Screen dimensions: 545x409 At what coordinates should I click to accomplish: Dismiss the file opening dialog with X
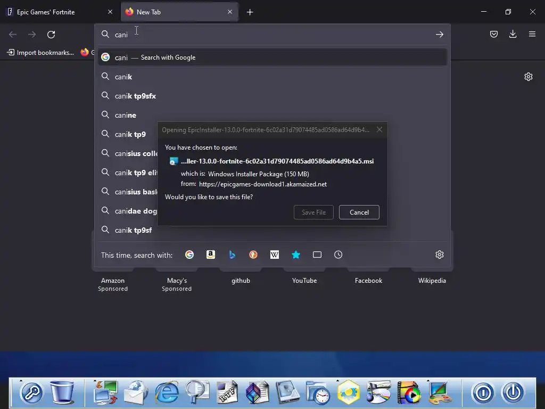(379, 130)
